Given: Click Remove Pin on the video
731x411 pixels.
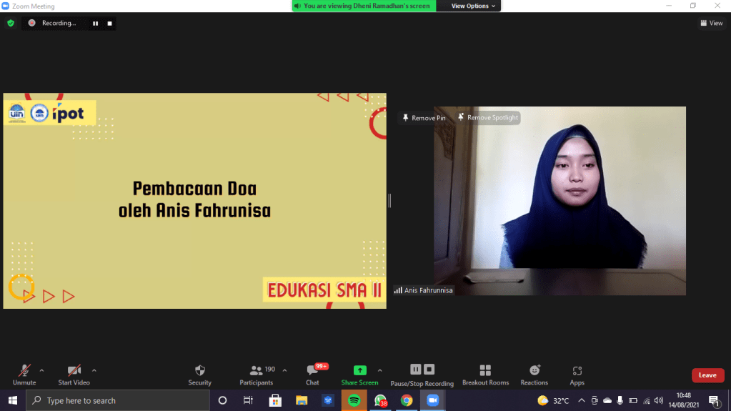Looking at the screenshot, I should 424,118.
